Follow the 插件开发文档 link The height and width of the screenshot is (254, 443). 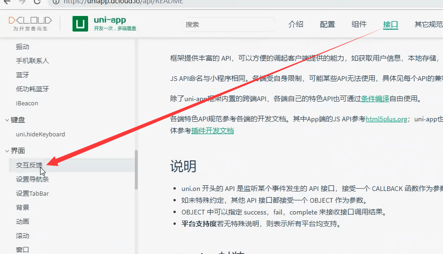pos(213,131)
